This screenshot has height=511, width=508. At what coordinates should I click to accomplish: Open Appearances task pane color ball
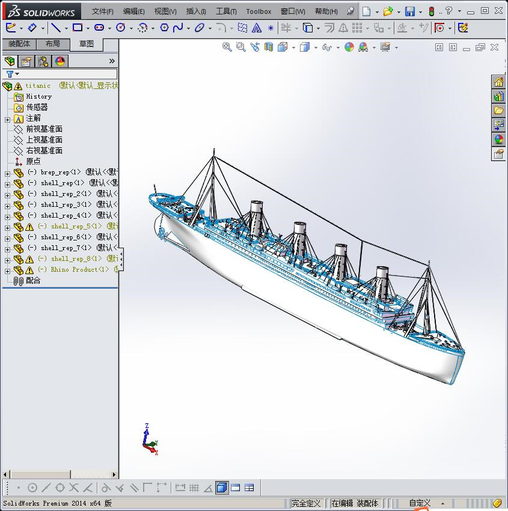click(x=498, y=139)
